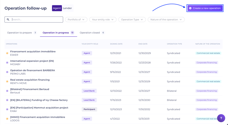Expand the Operation Type filter
The width and height of the screenshot is (228, 125).
click(x=132, y=20)
